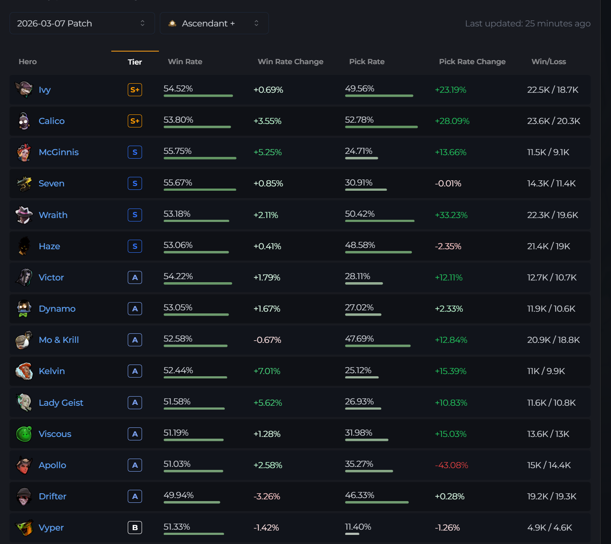The height and width of the screenshot is (544, 611).
Task: Click Mo & Krill's hero portrait icon
Action: tap(24, 340)
